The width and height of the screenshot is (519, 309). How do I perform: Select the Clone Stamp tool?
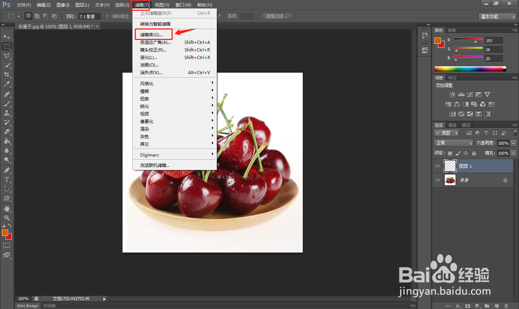[7, 113]
